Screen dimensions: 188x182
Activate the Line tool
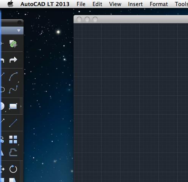point(13,123)
